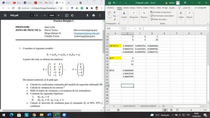Screen dimensions: 210x118
Task: Click the Cut scissors icon in Excel
Action: click(x=115, y=12)
